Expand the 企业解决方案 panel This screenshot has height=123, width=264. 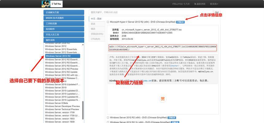(x=64, y=12)
